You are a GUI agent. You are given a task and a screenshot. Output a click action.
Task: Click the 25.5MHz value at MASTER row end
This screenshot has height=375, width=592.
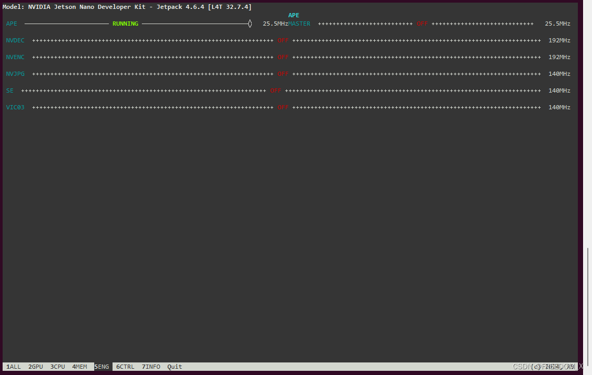pyautogui.click(x=557, y=24)
